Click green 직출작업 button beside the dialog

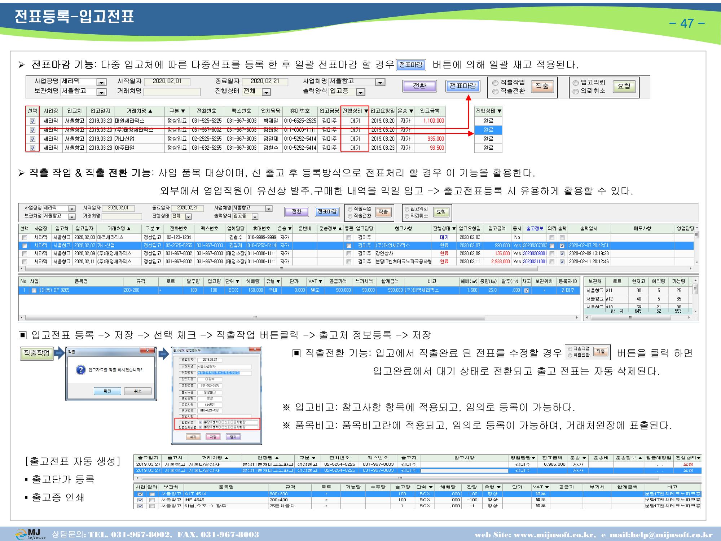click(36, 353)
